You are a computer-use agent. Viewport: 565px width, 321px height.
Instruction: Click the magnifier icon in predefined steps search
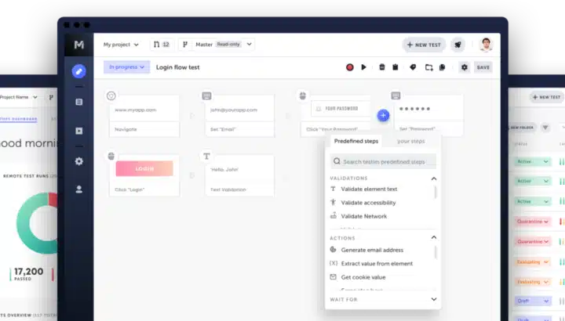click(x=337, y=161)
